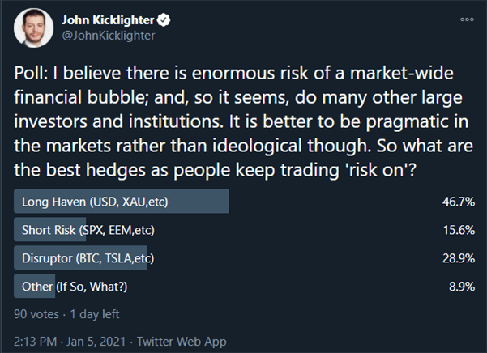Open the tweet's three-dot more menu
This screenshot has height=353, width=487.
coord(467,19)
